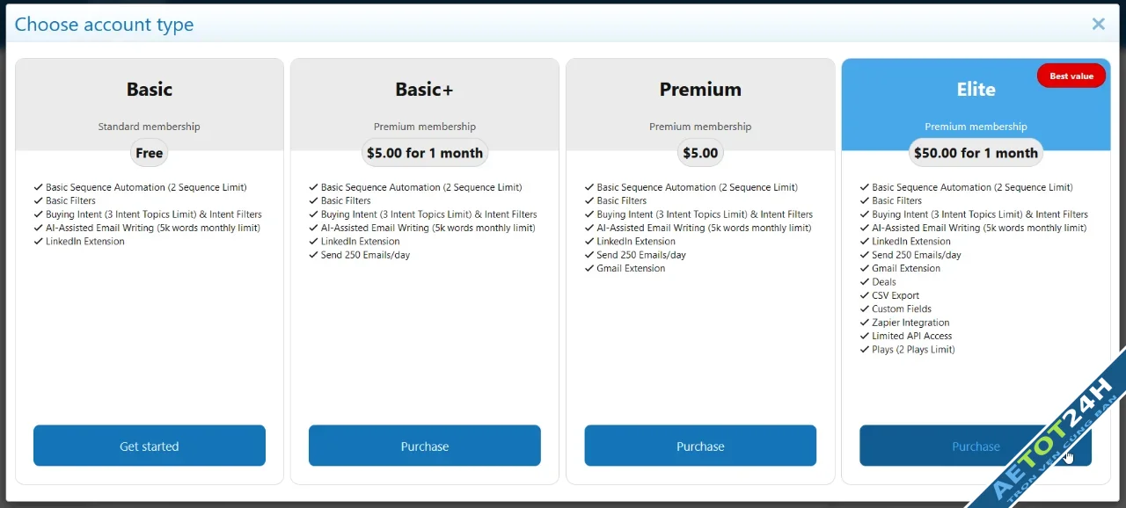Click the checkmark beside Basic Filters in Basic
Viewport: 1126px width, 508px height.
click(x=38, y=200)
